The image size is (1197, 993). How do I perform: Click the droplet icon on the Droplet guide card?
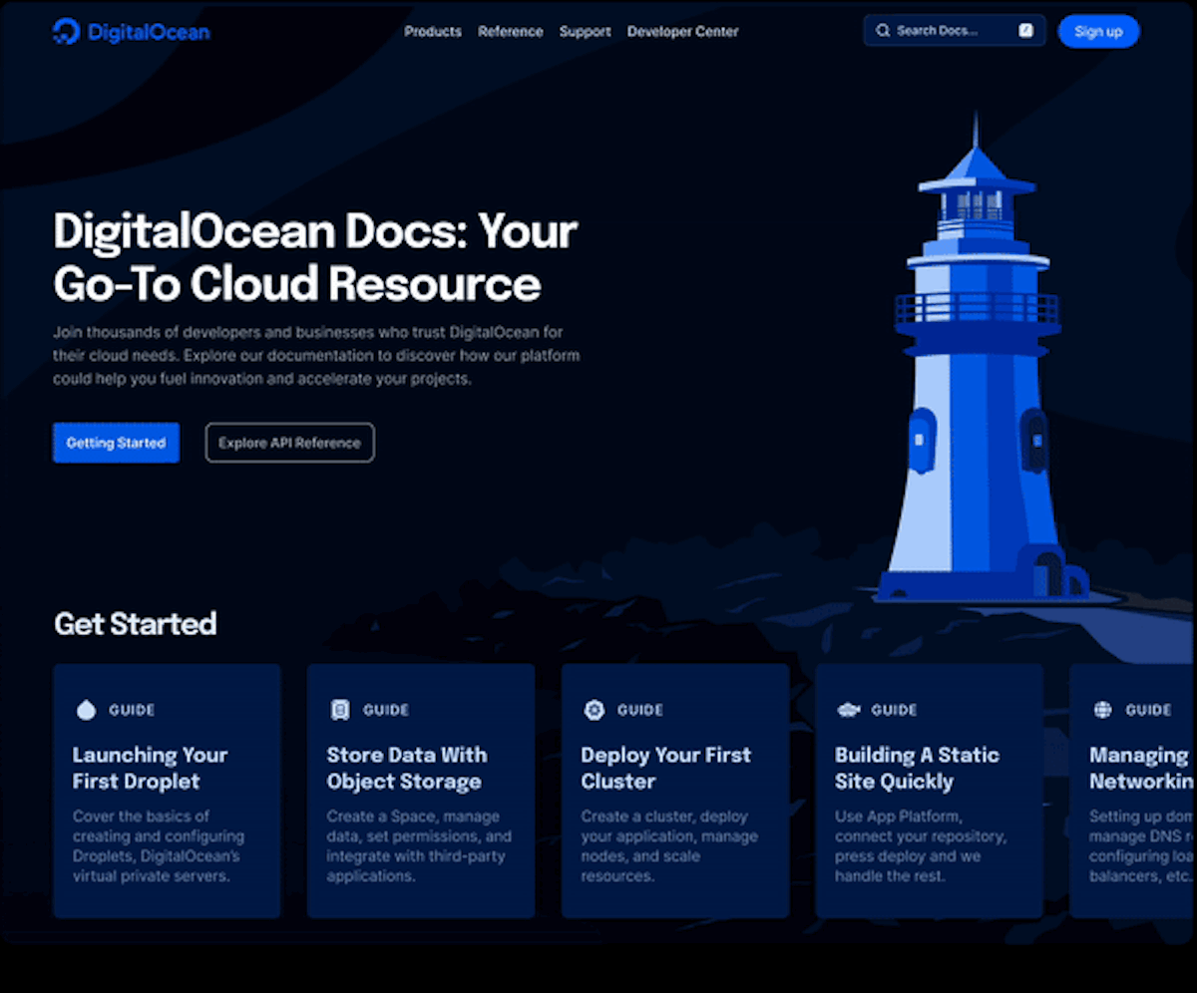coord(86,710)
